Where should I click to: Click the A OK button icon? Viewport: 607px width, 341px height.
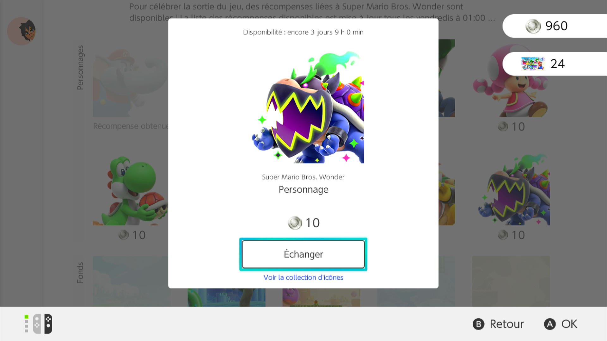pyautogui.click(x=550, y=324)
